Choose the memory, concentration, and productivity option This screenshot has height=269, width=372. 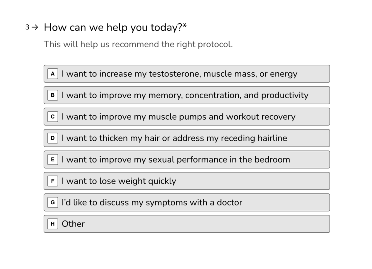186,95
